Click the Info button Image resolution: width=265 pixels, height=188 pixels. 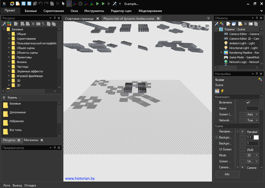(227, 174)
